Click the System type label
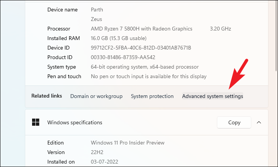 [x=61, y=67]
